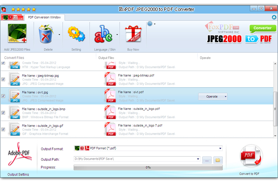Click the green Converter badge

tap(262, 28)
